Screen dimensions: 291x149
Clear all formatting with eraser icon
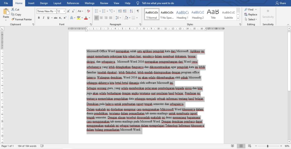[89, 11]
